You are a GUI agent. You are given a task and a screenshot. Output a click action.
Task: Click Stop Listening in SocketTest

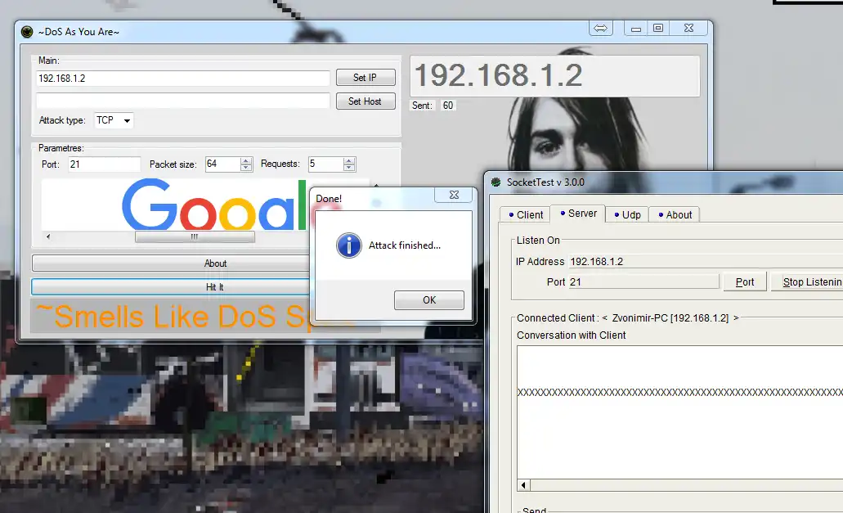click(807, 281)
